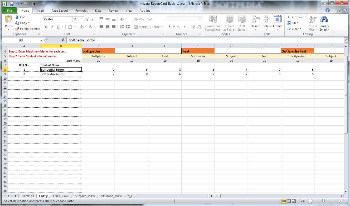Expand the Merge & Center dropdown arrow
The height and width of the screenshot is (206, 350).
(x=162, y=27)
